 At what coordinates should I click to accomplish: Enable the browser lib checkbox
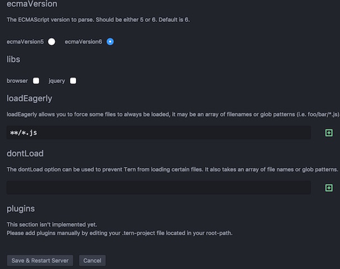(x=36, y=81)
